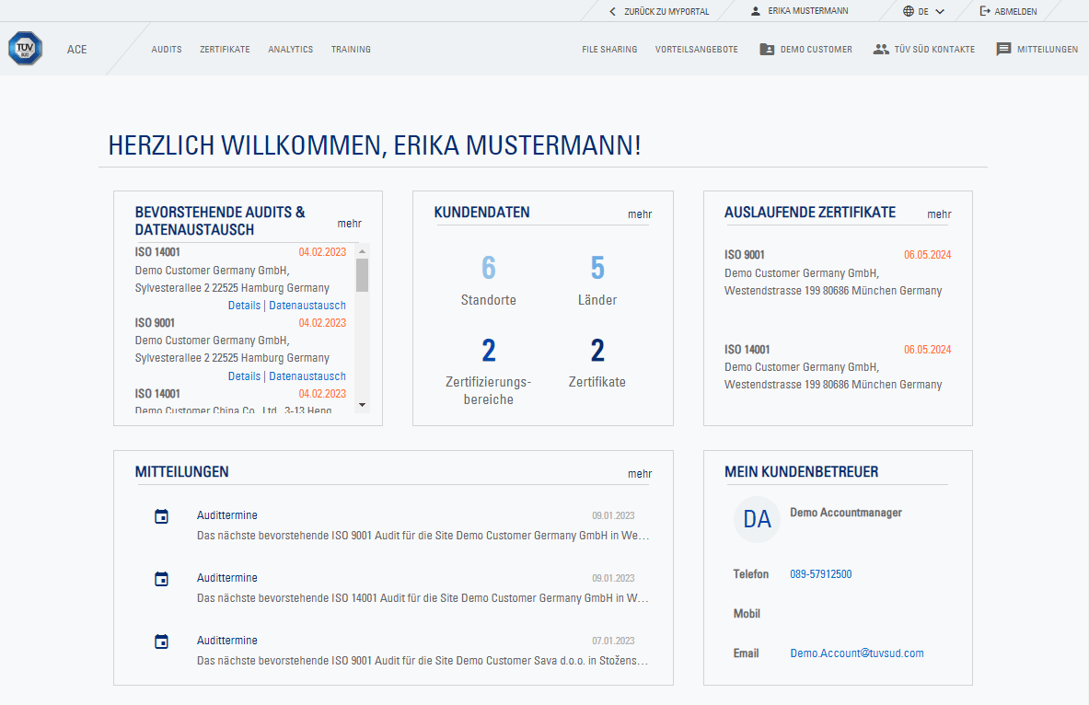Click the Erika Mustermann account name

pyautogui.click(x=807, y=11)
